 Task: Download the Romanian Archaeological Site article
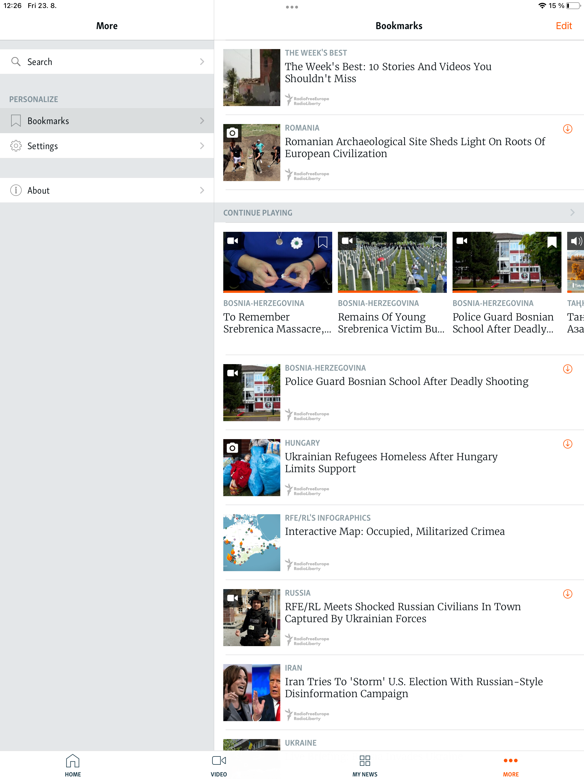click(x=567, y=129)
